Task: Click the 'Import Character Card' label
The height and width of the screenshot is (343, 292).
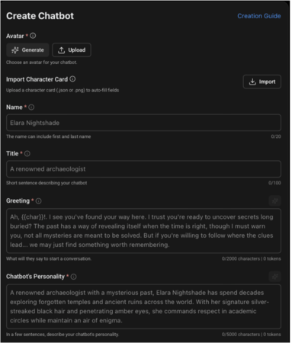Action: coord(37,79)
